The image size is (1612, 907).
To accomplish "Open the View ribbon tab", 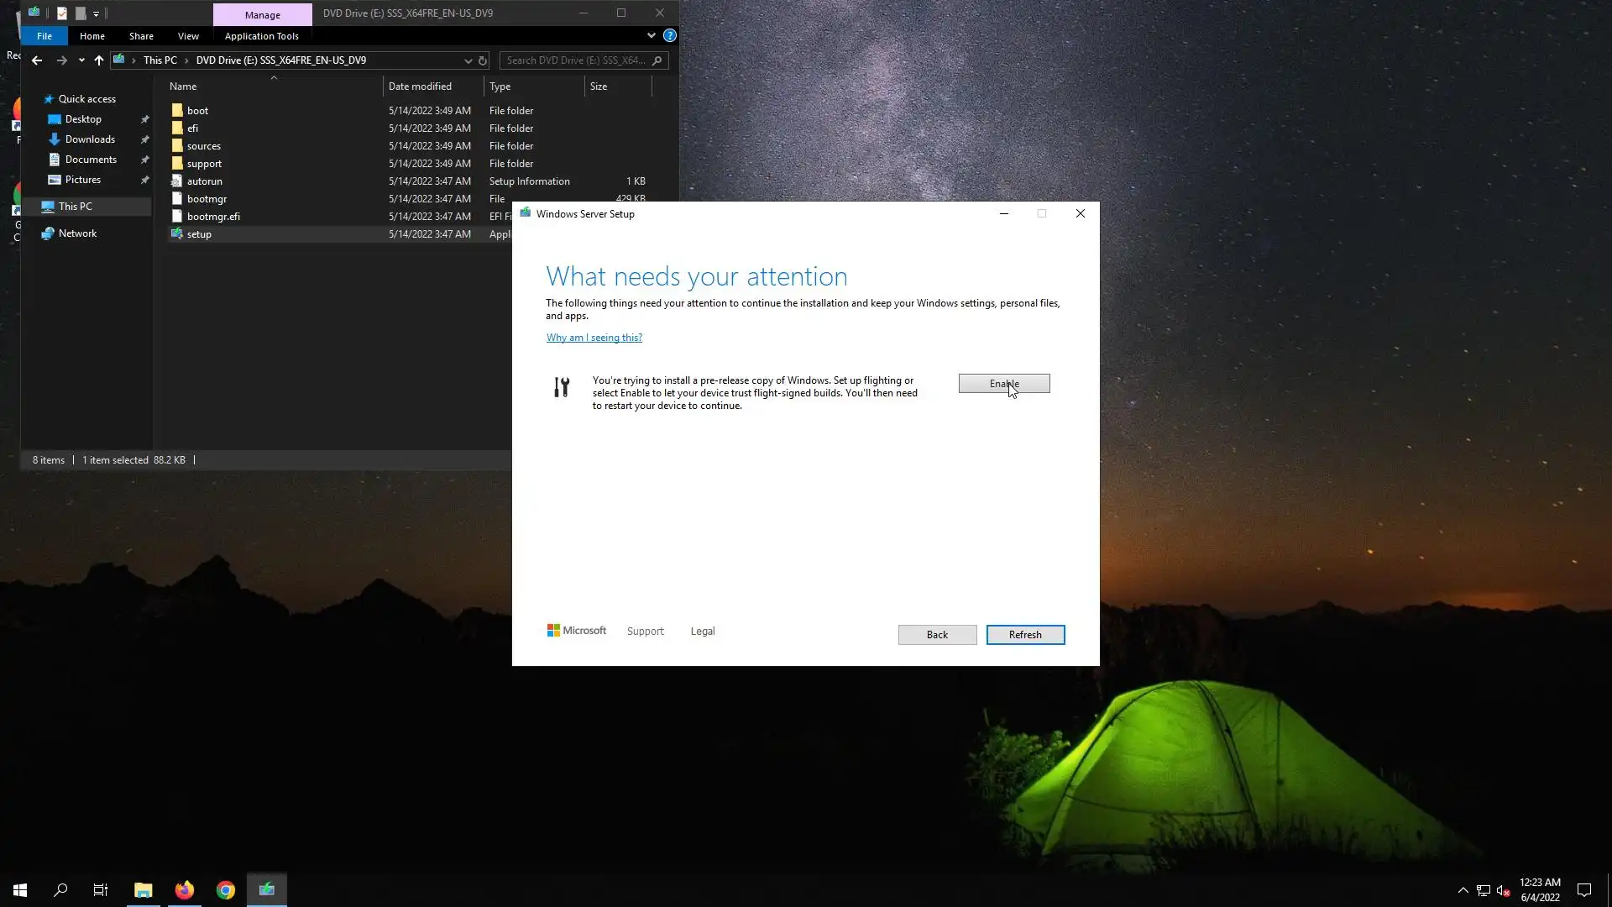I will click(188, 36).
